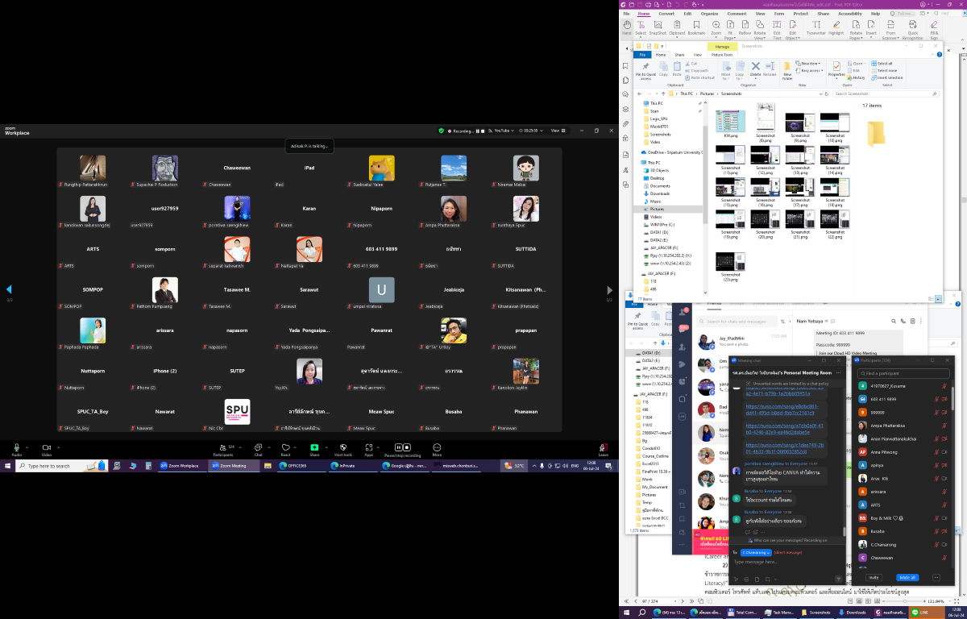This screenshot has height=619, width=967.
Task: Open the Accessibility tab in Foxit
Action: click(x=849, y=14)
